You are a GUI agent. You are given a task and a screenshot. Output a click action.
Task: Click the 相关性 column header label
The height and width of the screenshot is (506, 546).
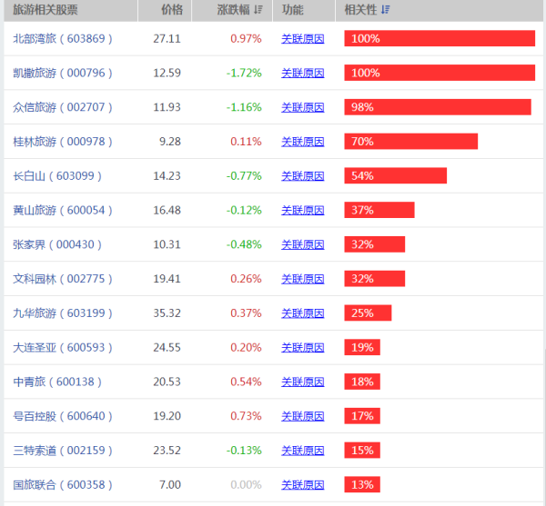[x=360, y=10]
